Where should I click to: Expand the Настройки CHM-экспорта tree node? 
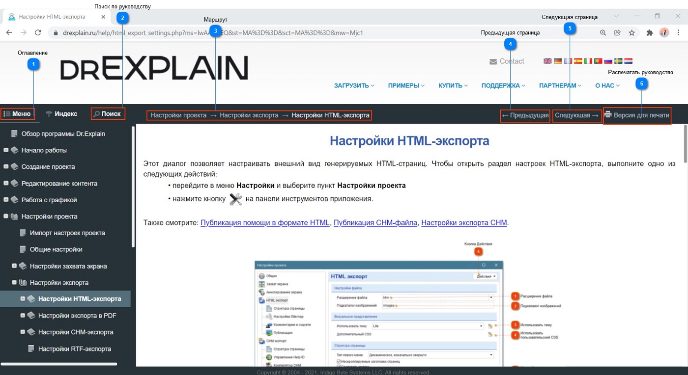[x=23, y=332]
